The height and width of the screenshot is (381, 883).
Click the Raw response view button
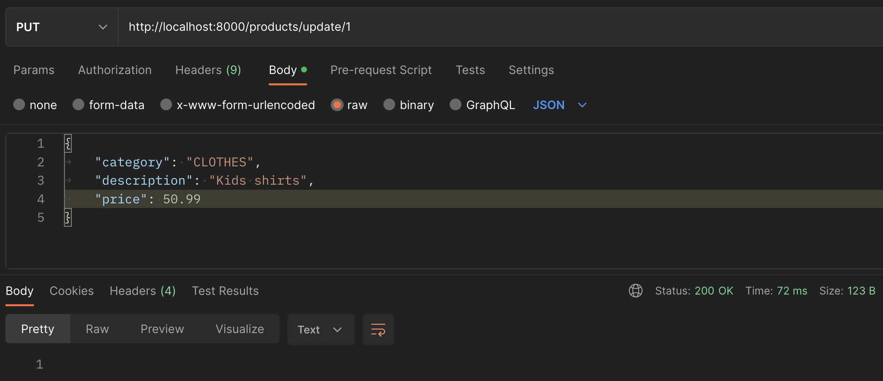[97, 329]
